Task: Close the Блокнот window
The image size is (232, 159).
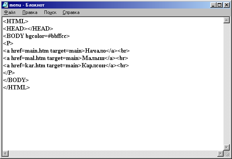Action: coord(227,5)
